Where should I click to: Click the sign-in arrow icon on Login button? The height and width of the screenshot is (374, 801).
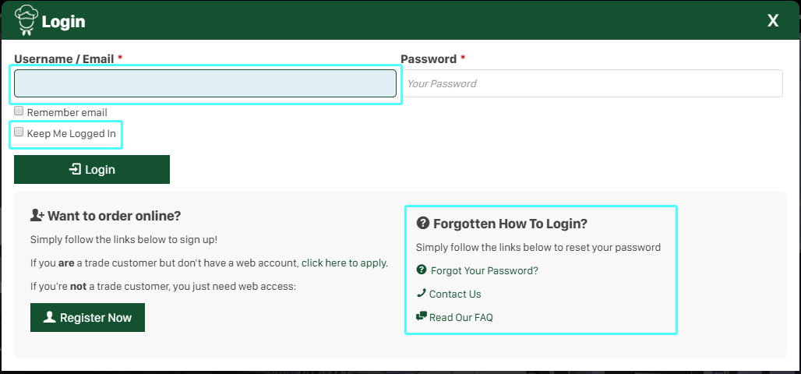pos(75,170)
